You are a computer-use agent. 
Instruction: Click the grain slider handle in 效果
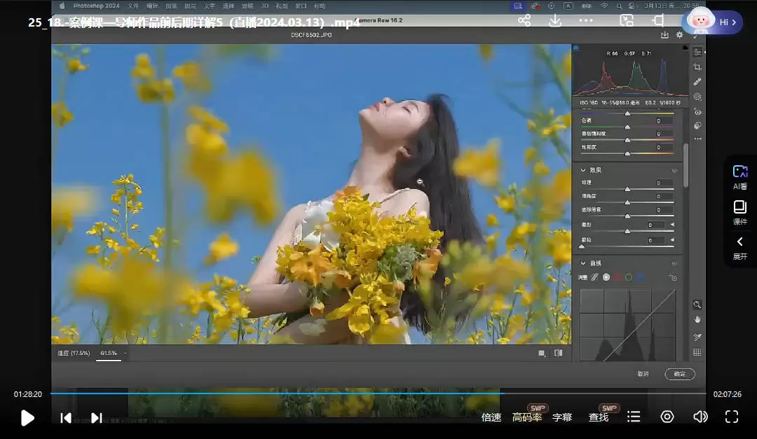(x=582, y=246)
